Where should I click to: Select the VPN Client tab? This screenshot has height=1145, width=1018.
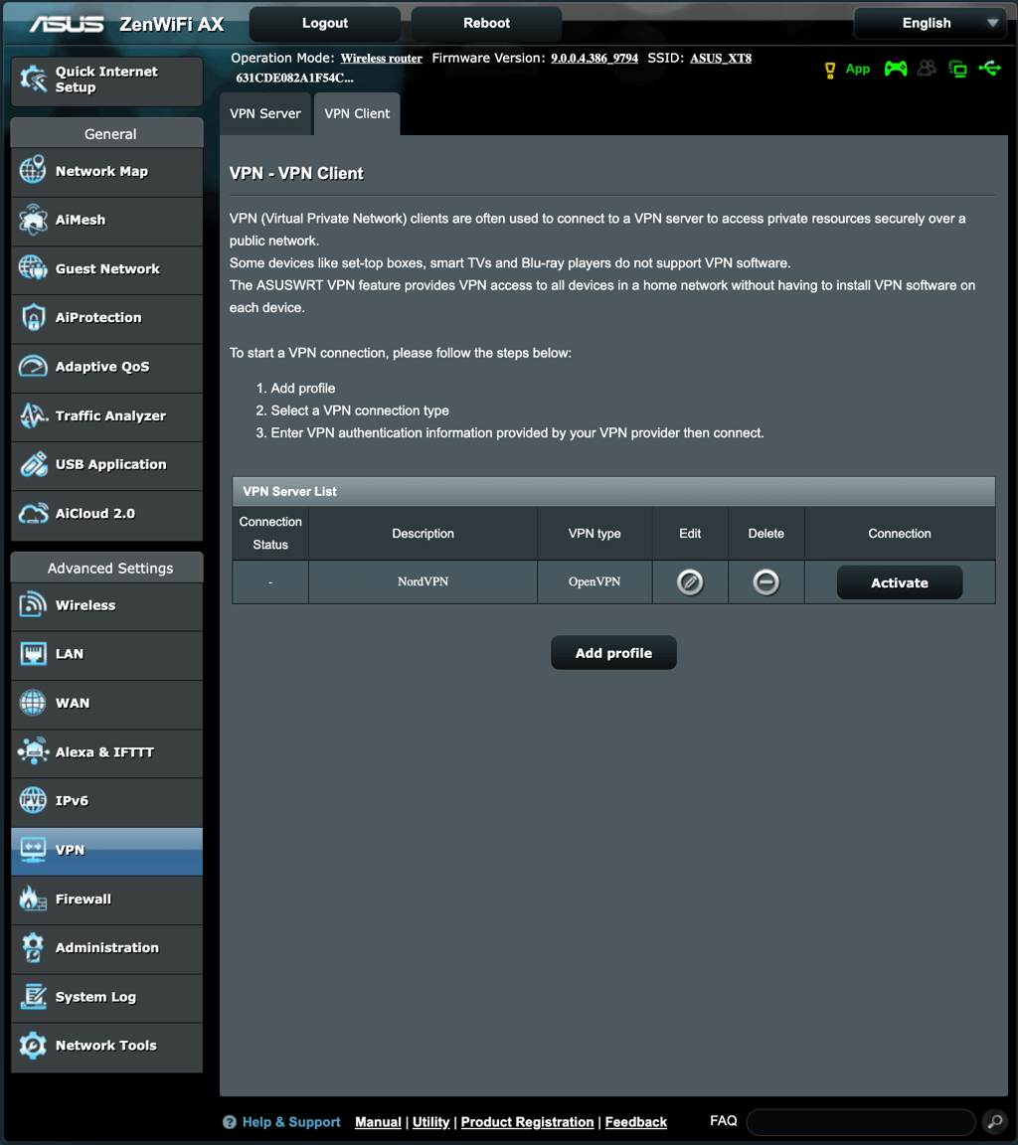tap(357, 114)
